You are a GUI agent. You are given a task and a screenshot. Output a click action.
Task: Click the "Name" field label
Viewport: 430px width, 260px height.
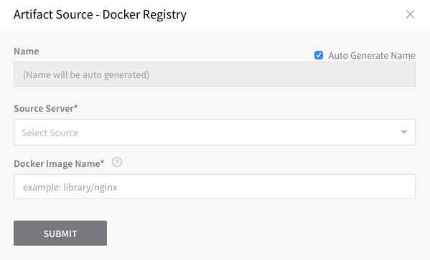pos(27,51)
